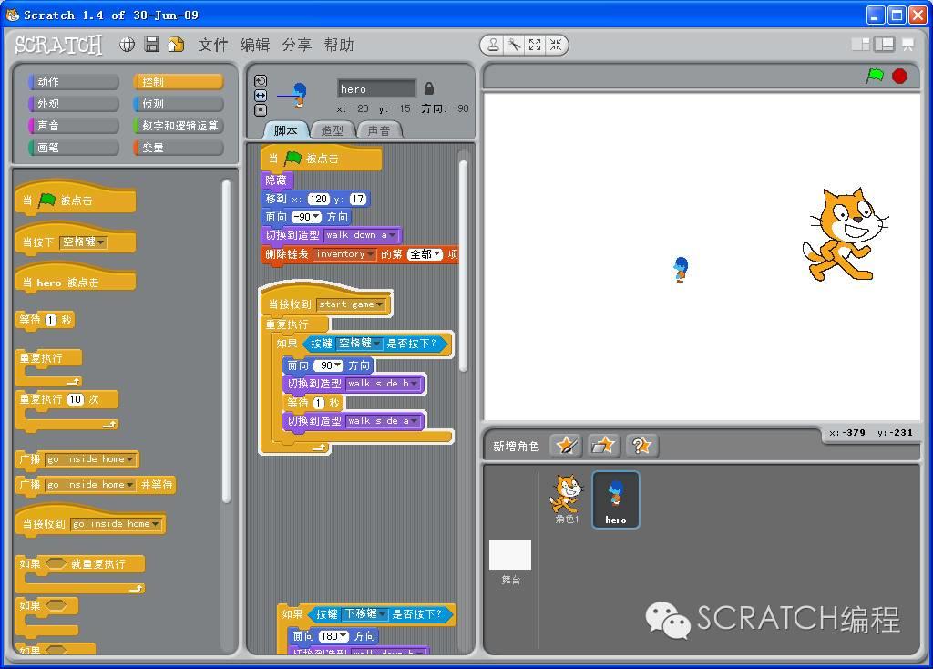Paint a new sprite
Image resolution: width=933 pixels, height=669 pixels.
(x=565, y=445)
